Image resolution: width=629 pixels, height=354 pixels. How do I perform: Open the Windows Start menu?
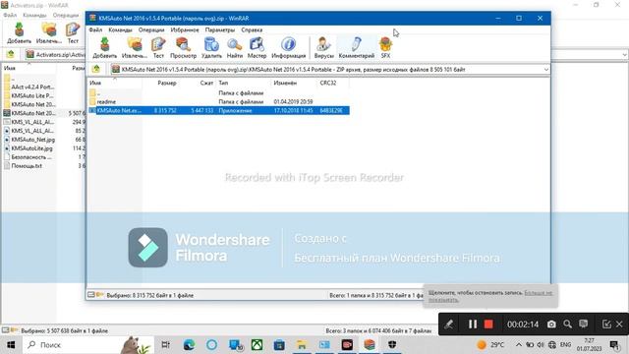click(11, 345)
